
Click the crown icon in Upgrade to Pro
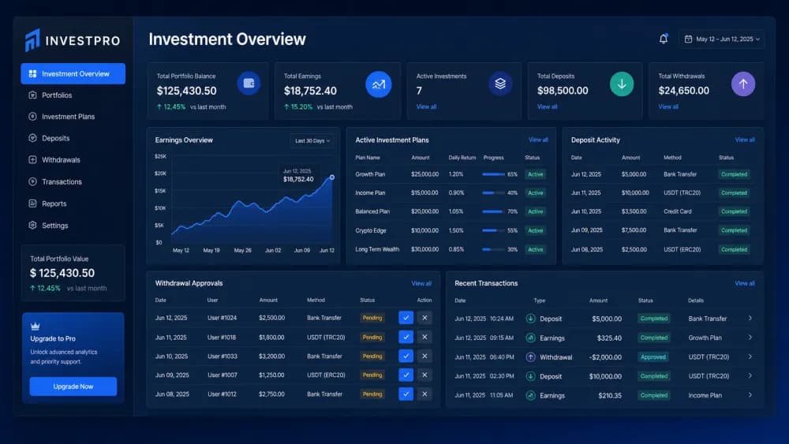click(x=36, y=326)
